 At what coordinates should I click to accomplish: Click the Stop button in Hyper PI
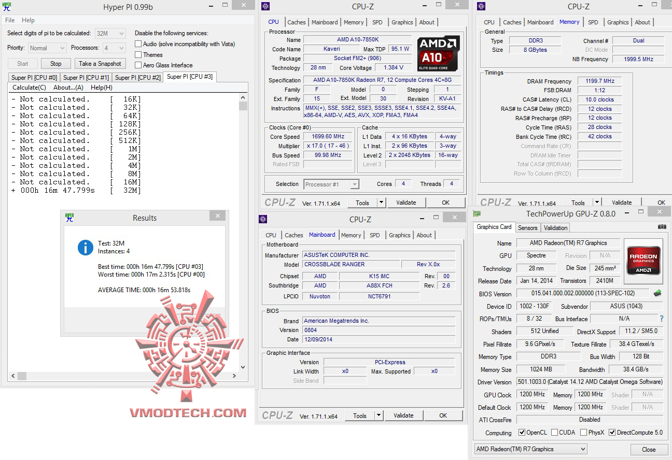(x=56, y=64)
